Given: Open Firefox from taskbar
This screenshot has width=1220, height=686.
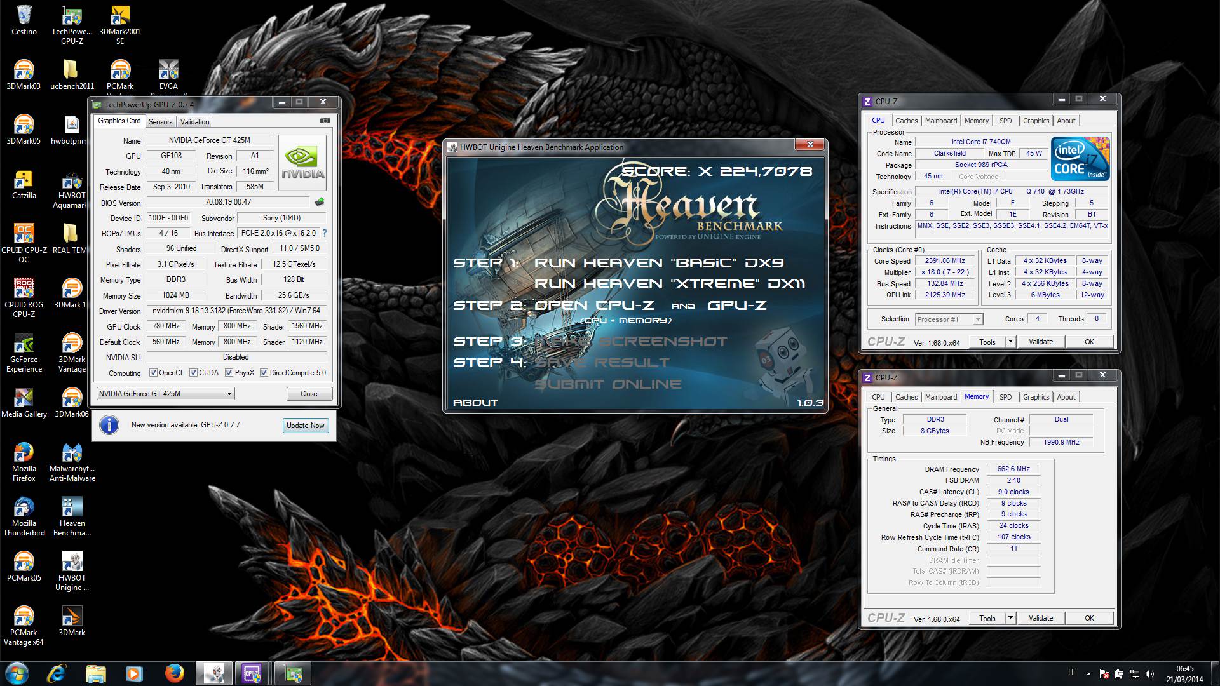Looking at the screenshot, I should [x=173, y=673].
